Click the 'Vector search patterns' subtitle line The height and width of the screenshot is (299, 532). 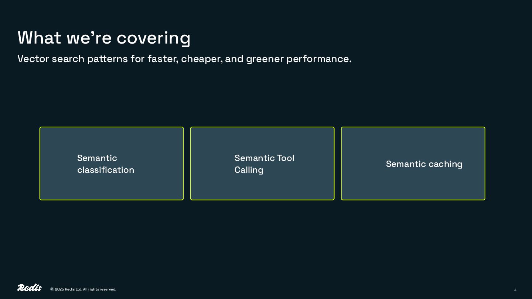click(184, 59)
